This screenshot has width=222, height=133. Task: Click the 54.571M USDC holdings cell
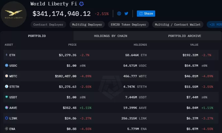[x=135, y=65]
